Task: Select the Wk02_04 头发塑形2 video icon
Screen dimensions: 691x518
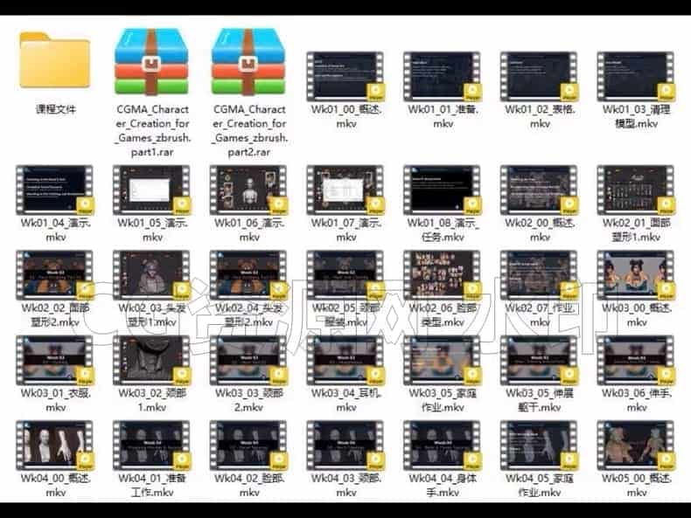Action: click(249, 275)
